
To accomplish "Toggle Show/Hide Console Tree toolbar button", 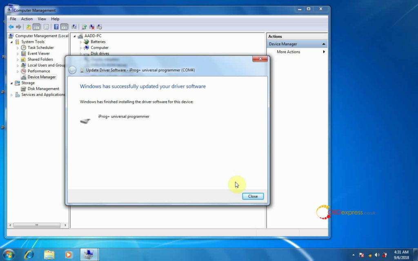I will (x=36, y=27).
